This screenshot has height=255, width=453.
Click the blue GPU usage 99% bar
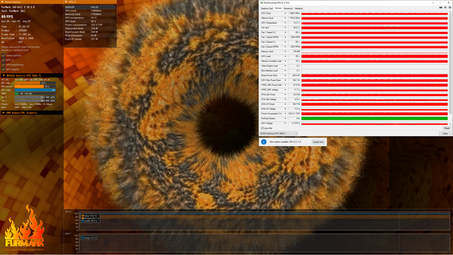pyautogui.click(x=35, y=90)
